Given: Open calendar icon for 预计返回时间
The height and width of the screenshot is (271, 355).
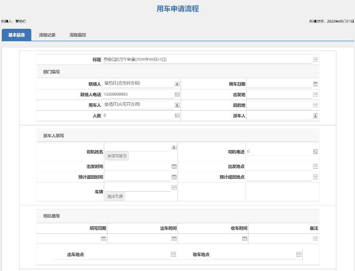Looking at the screenshot, I should [x=174, y=177].
